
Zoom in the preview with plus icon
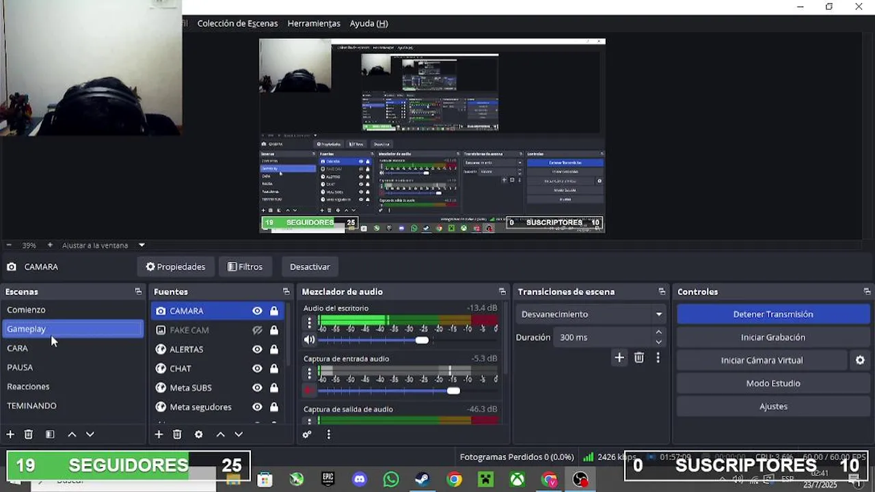click(50, 245)
